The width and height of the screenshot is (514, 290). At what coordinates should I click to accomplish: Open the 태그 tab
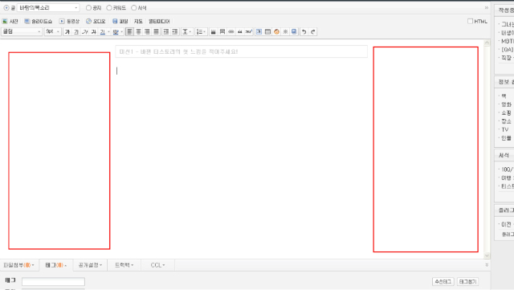point(55,265)
